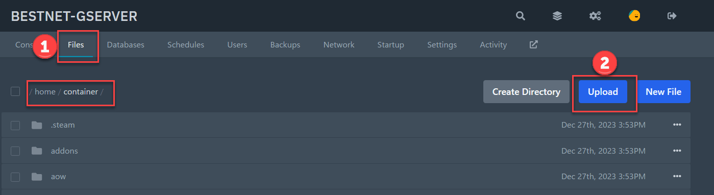The image size is (714, 195).
Task: Open the three-dot menu for aow
Action: [677, 177]
